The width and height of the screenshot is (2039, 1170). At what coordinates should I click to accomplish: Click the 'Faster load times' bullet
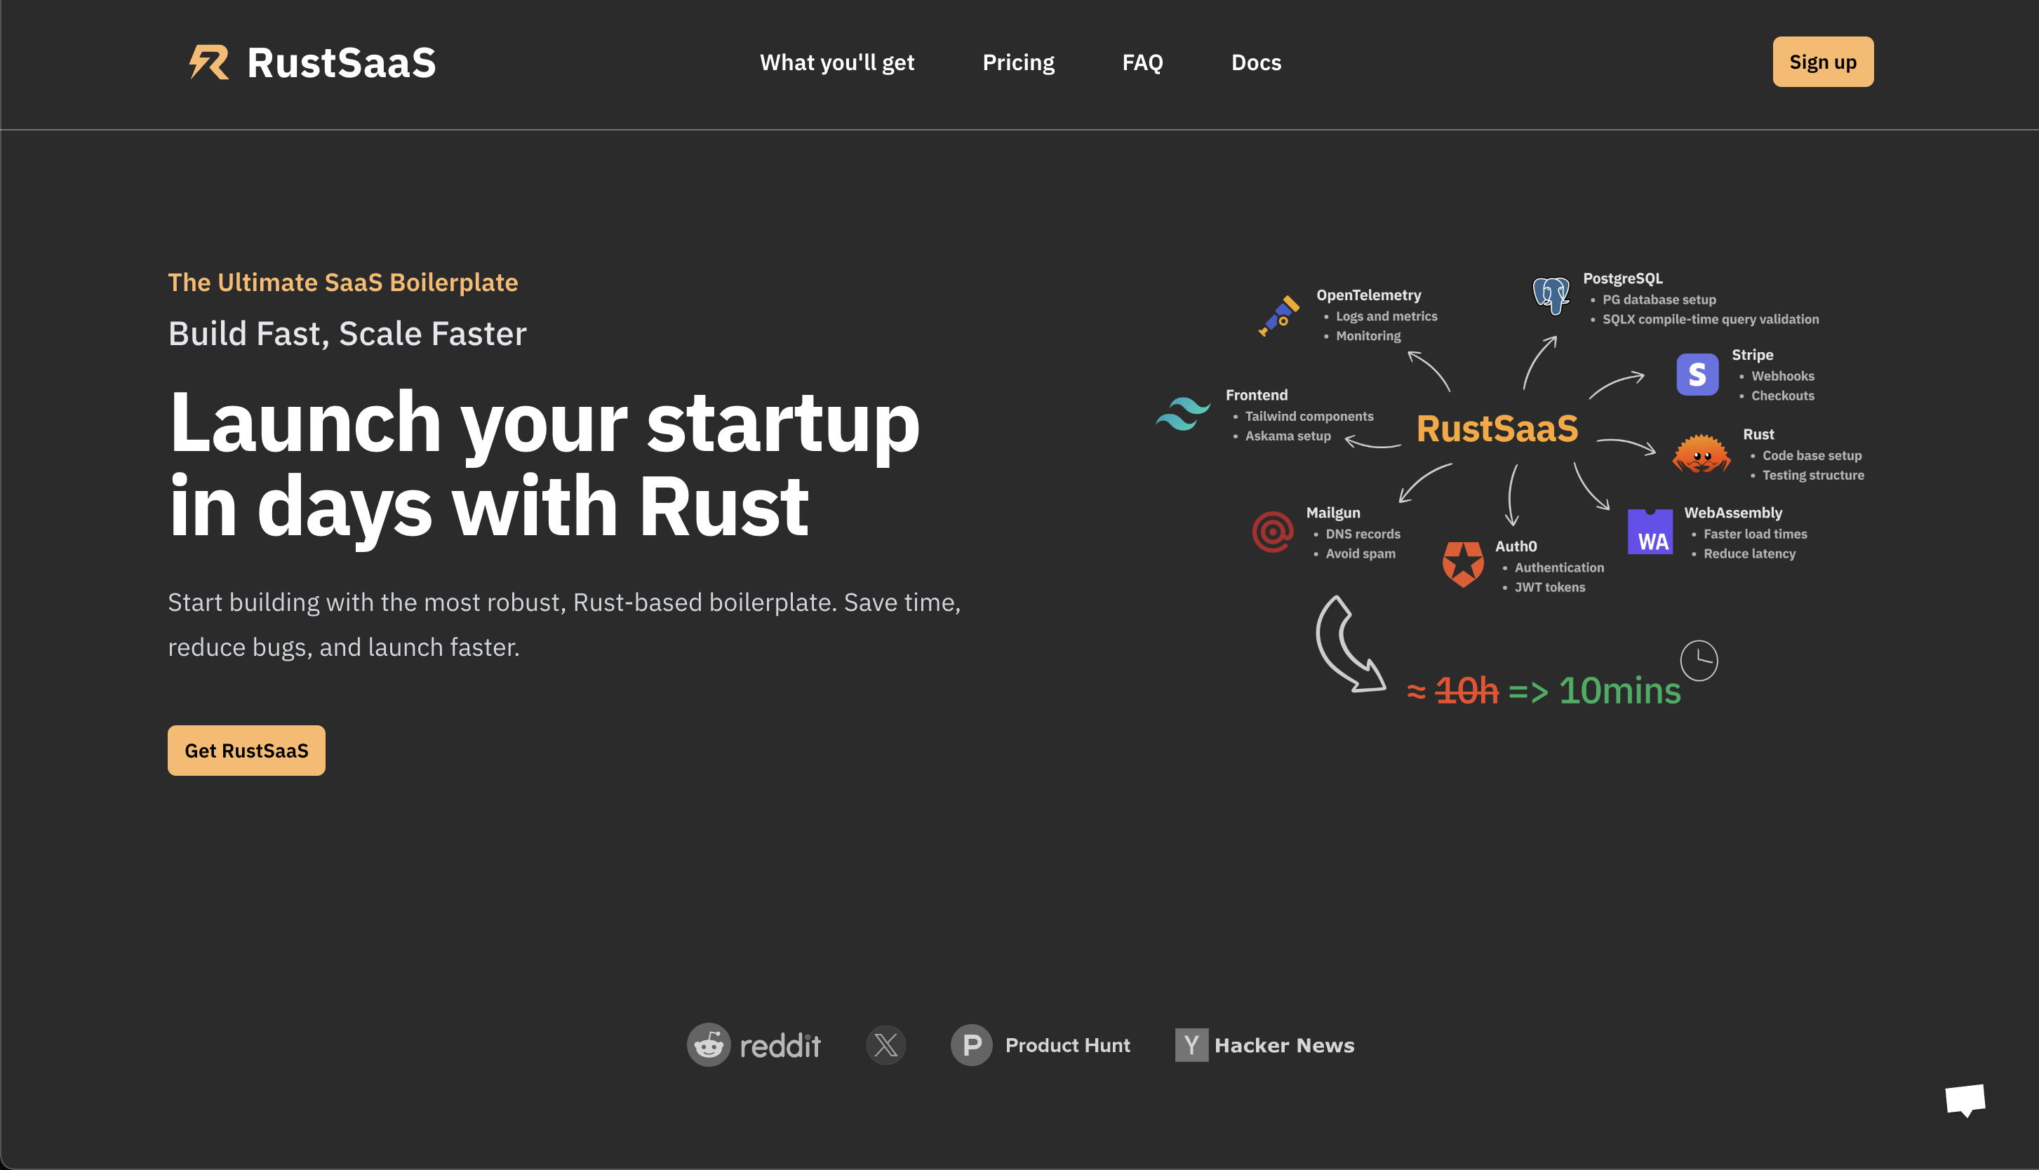click(1756, 534)
